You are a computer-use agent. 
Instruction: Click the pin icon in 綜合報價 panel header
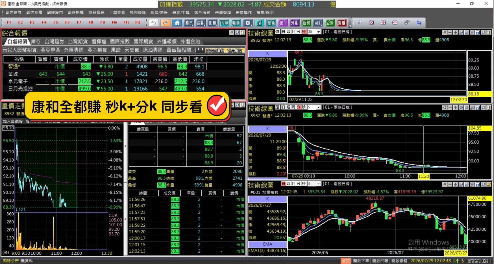coord(232,33)
